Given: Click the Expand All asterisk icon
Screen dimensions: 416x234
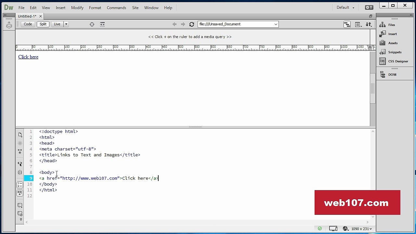Looking at the screenshot, I should 20,143.
